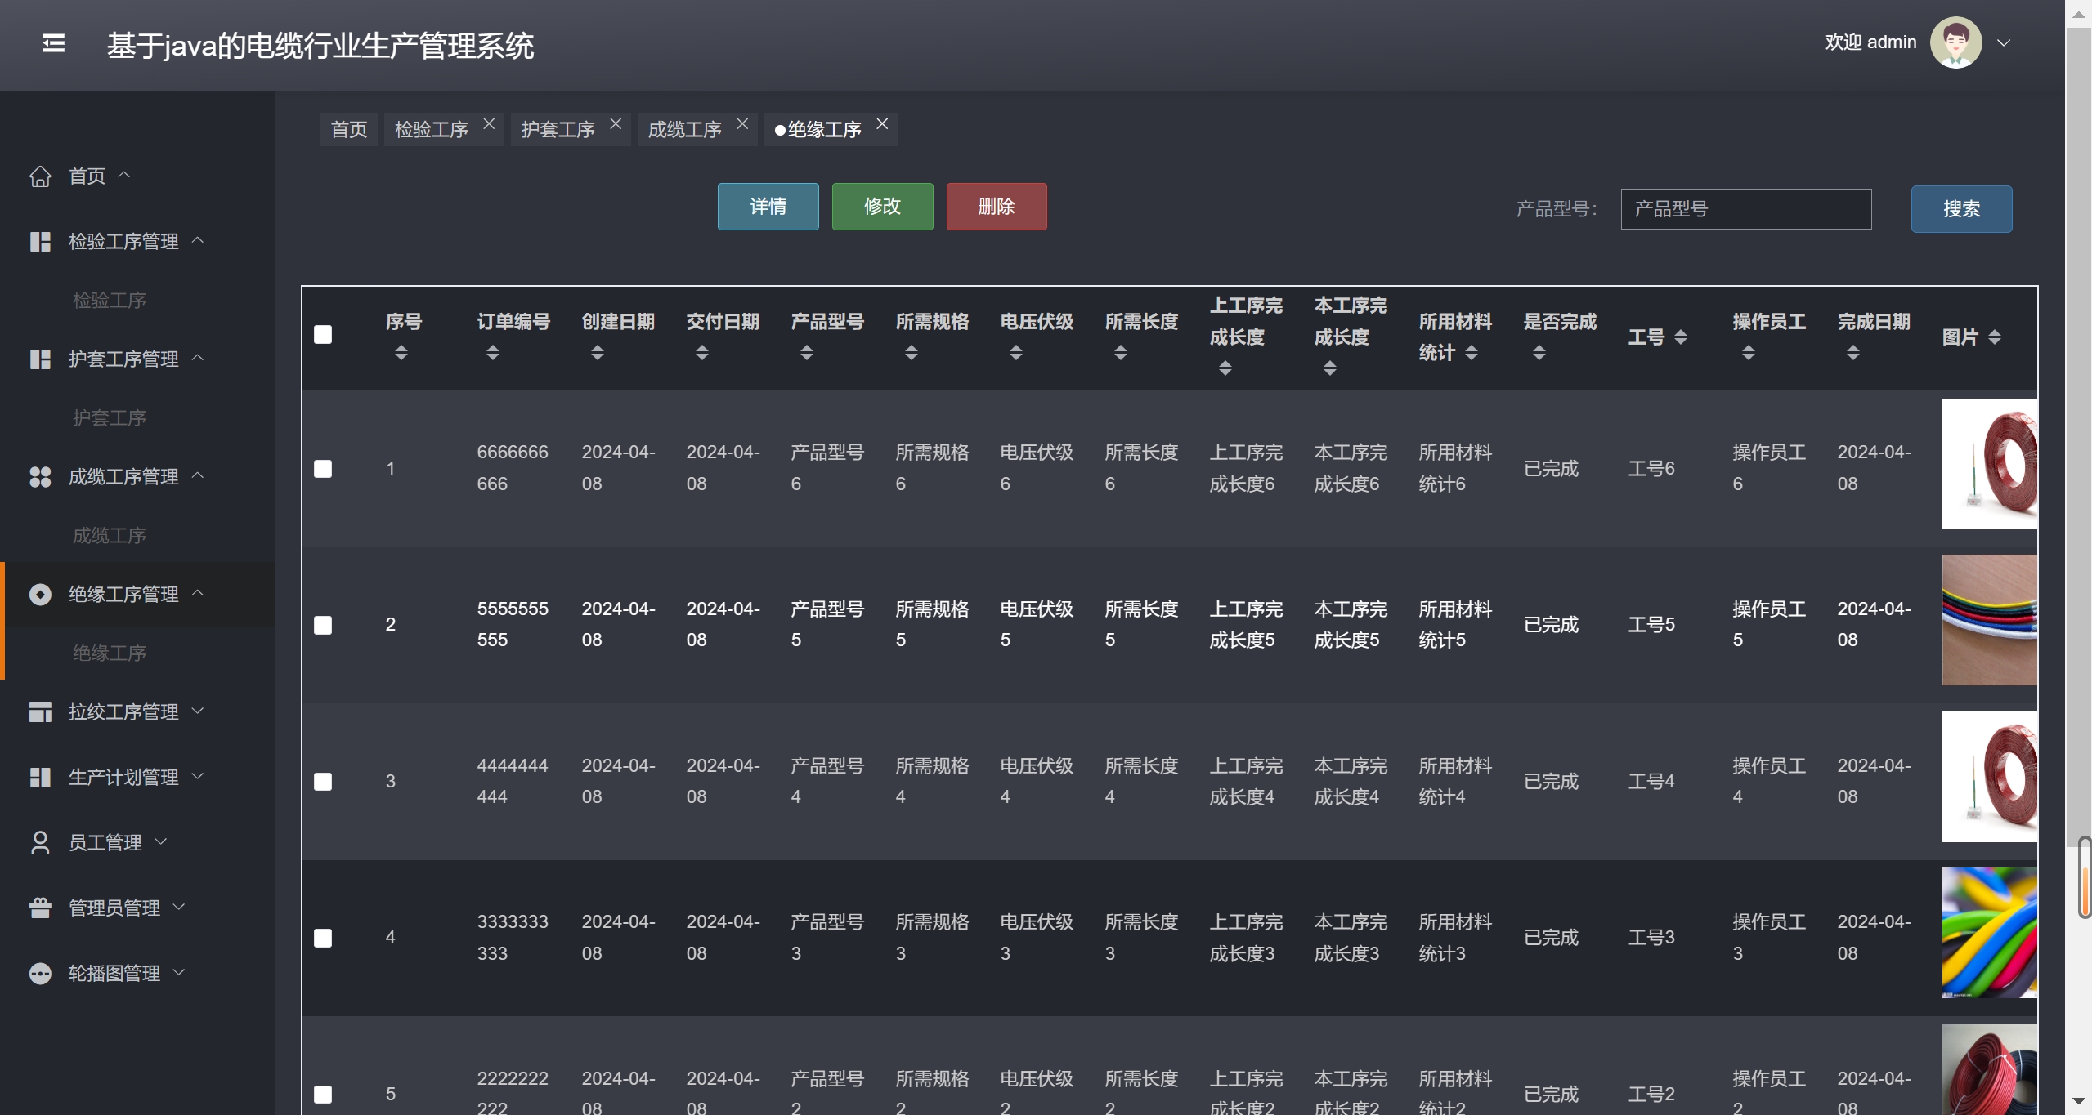Click the 护套工序管理 sidebar icon

[40, 359]
